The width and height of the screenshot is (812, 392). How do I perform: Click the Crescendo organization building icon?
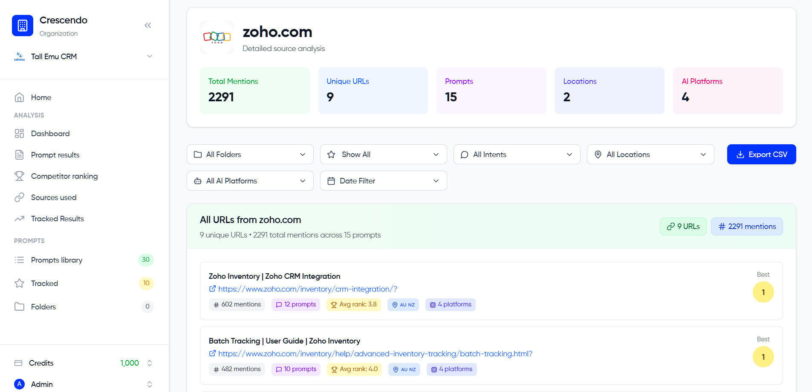23,26
